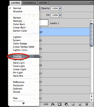The image size is (94, 107).
Task: Click the layers scrollbar down arrow
Action: [x=92, y=100]
